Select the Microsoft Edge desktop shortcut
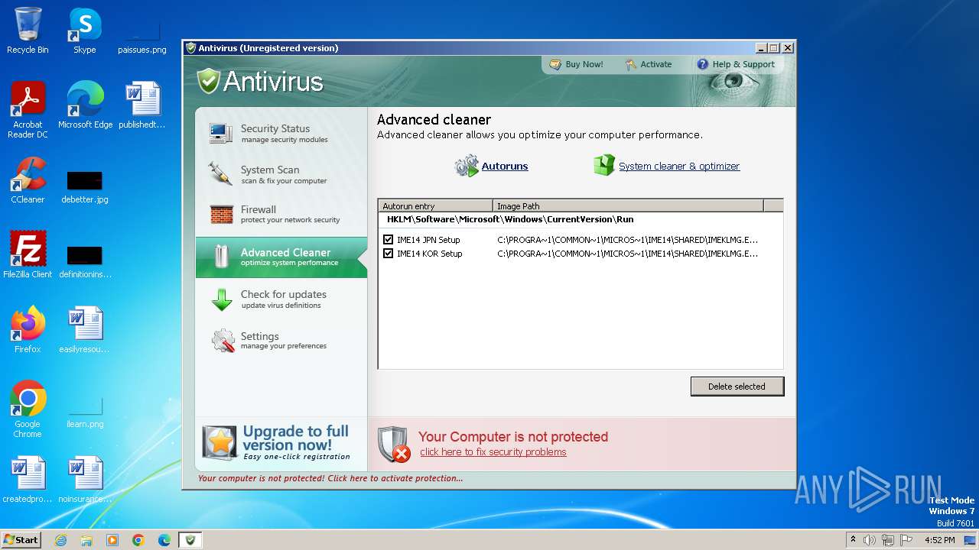The height and width of the screenshot is (550, 979). coord(85,105)
